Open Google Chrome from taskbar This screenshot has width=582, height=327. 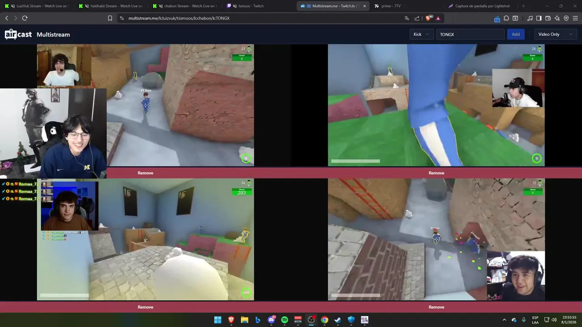325,320
